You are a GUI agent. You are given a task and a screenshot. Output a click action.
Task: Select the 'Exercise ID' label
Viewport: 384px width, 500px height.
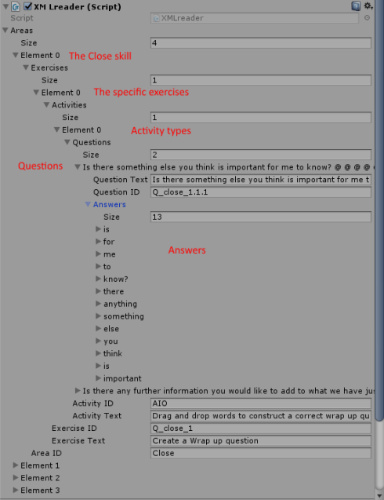click(x=74, y=428)
